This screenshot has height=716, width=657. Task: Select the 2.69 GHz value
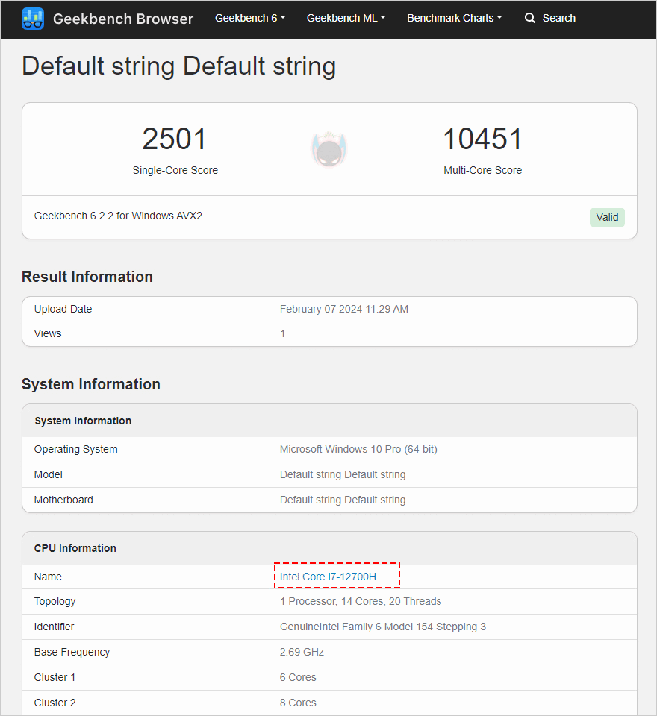[302, 652]
